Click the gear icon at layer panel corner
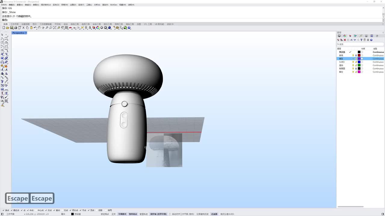This screenshot has height=216, width=385. coord(383,32)
